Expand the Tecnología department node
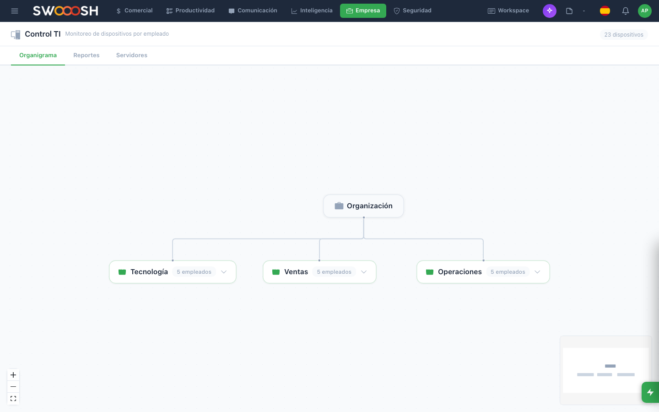The width and height of the screenshot is (659, 412). [224, 271]
